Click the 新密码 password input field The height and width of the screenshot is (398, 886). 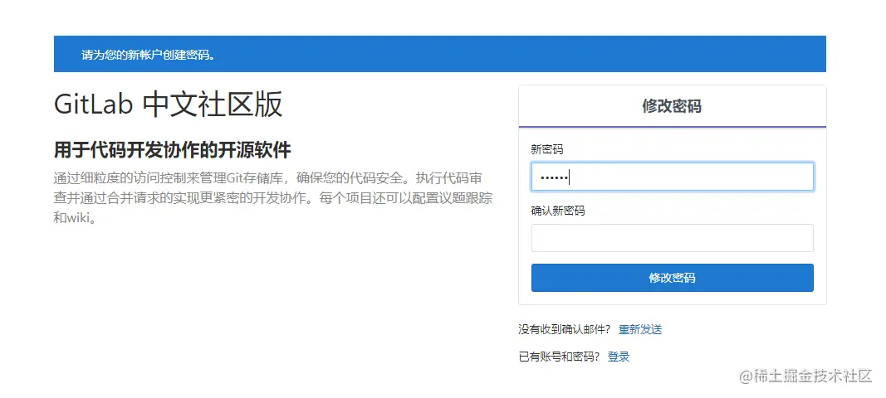(672, 177)
